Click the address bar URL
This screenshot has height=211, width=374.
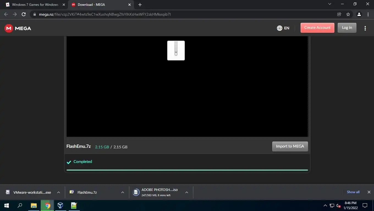pyautogui.click(x=105, y=14)
